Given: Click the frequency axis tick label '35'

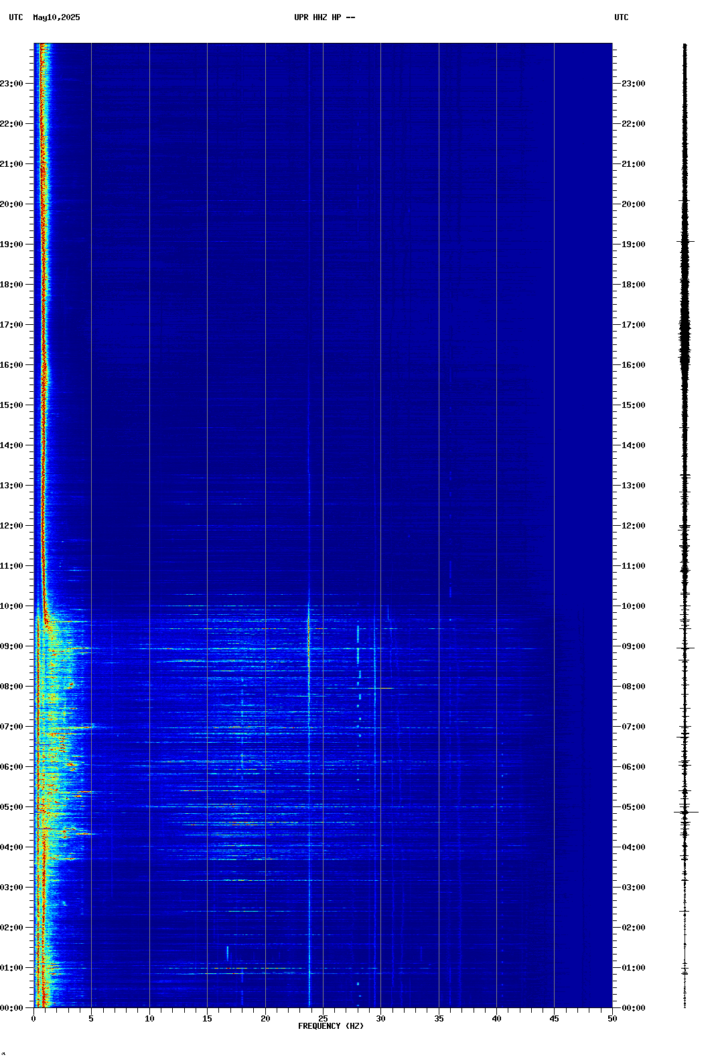Looking at the screenshot, I should tap(439, 1019).
